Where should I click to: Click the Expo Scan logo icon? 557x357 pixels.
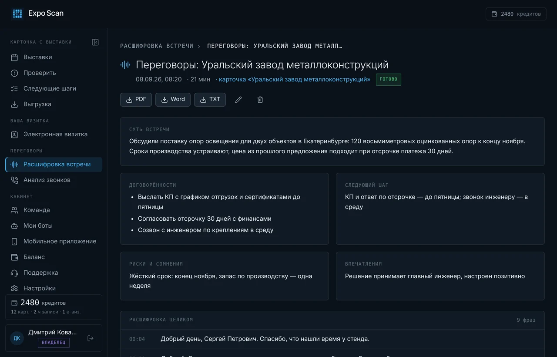(17, 13)
